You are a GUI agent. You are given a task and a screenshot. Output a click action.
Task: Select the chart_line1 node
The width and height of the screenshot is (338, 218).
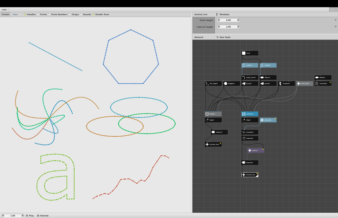pyautogui.click(x=305, y=83)
